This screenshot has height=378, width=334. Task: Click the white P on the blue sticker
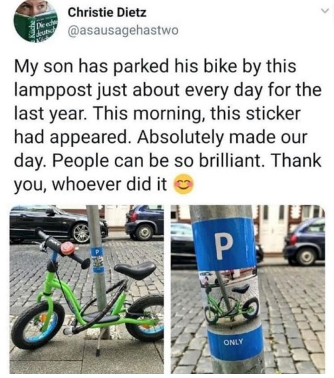point(224,248)
